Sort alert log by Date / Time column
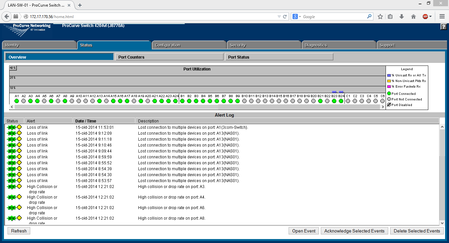The image size is (449, 243). pyautogui.click(x=104, y=121)
